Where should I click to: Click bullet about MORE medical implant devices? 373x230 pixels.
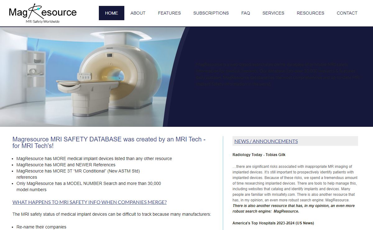94,159
